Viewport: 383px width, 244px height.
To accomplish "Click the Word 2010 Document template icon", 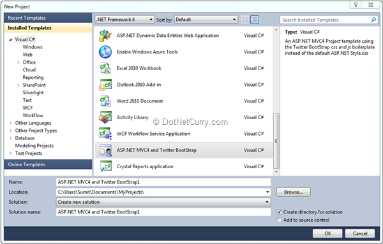I will click(x=105, y=101).
